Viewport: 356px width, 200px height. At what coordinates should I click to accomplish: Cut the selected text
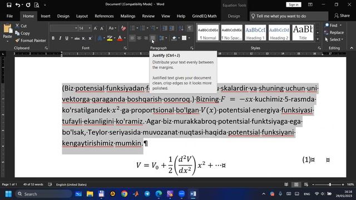[x=21, y=26]
